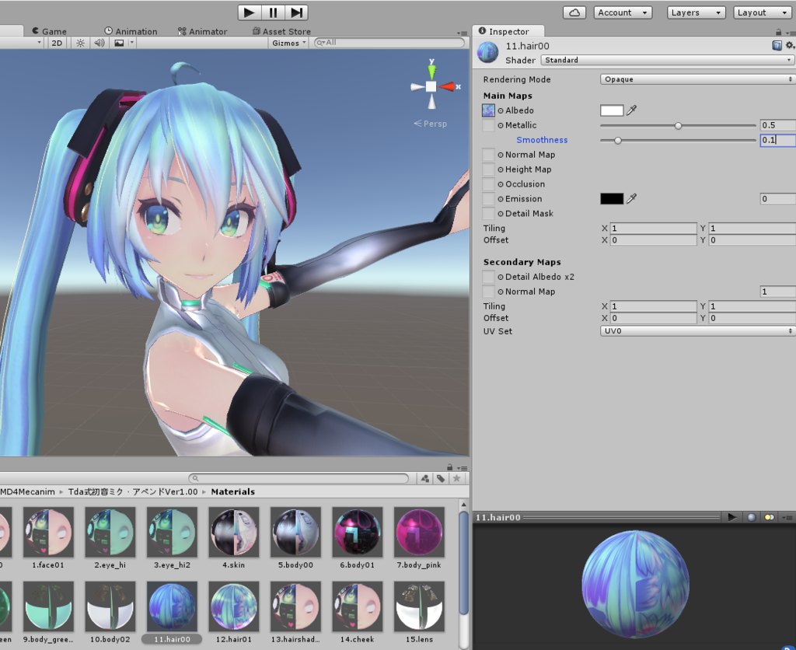
Task: Open the UV Set UV0 dropdown
Action: pyautogui.click(x=696, y=330)
